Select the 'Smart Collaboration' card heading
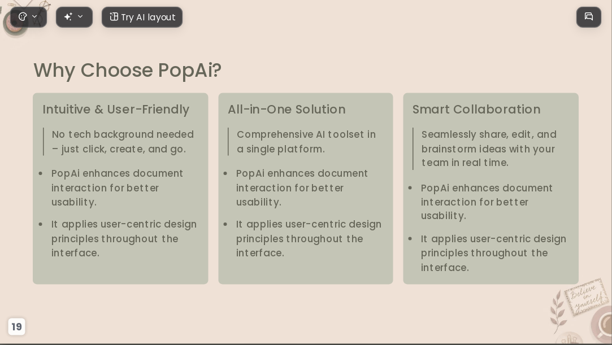The width and height of the screenshot is (612, 345). [x=476, y=109]
